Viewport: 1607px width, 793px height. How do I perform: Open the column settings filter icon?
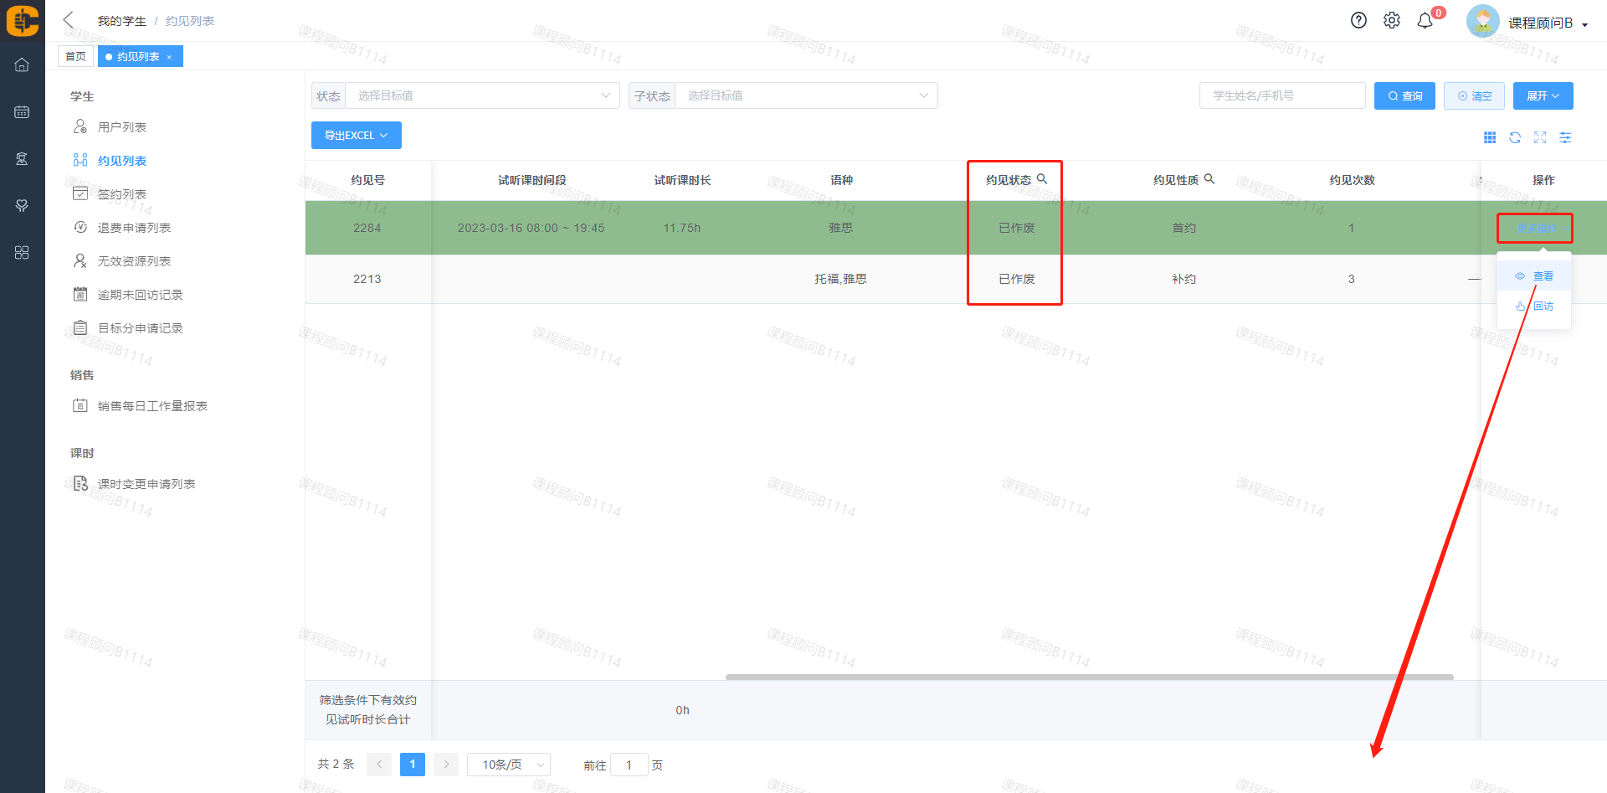pyautogui.click(x=1565, y=138)
